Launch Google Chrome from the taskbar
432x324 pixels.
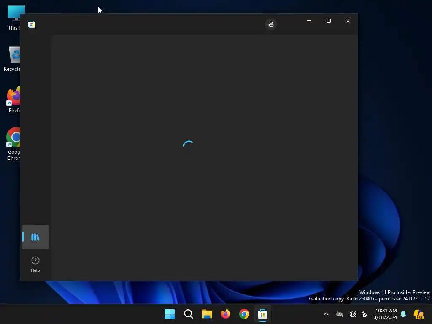[x=244, y=314]
